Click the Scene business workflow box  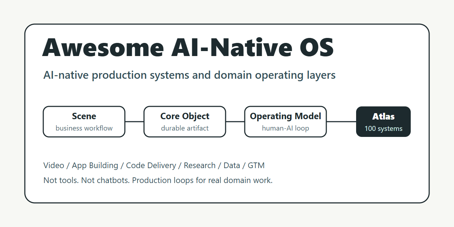point(84,122)
